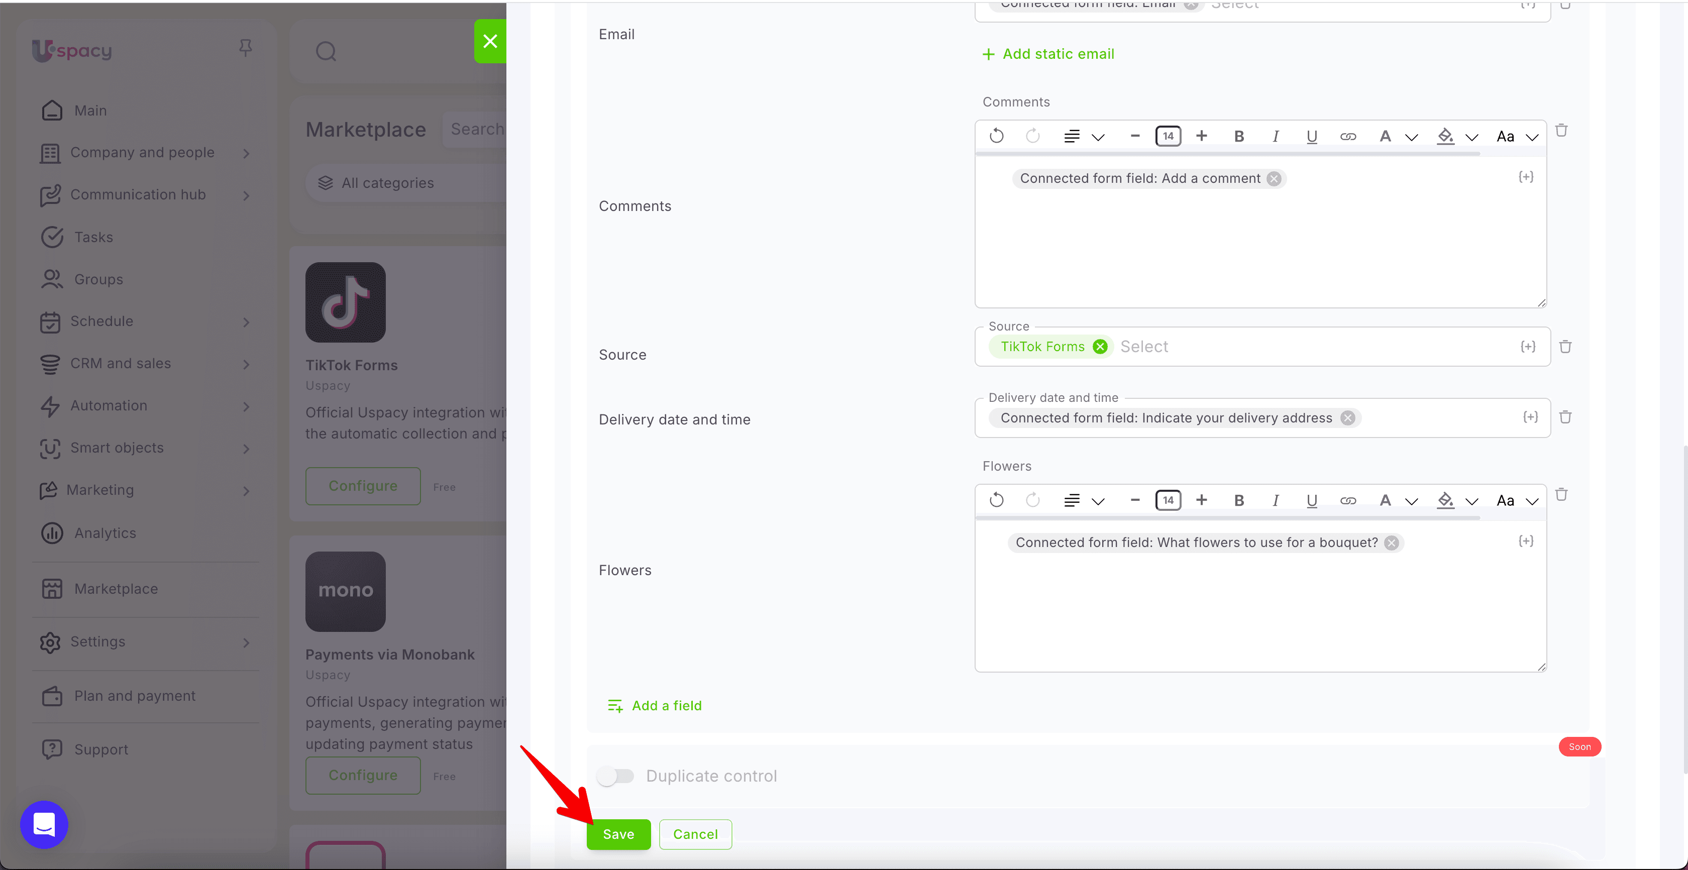Image resolution: width=1688 pixels, height=870 pixels.
Task: Click highlight color icon in Flowers editor
Action: [x=1445, y=500]
